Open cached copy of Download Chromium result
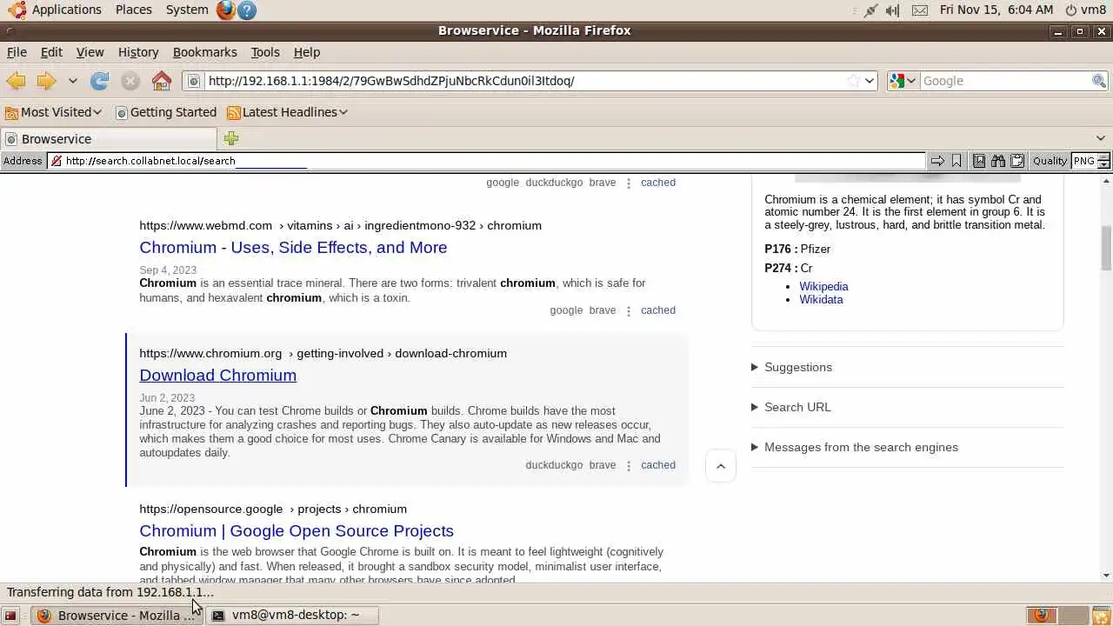The width and height of the screenshot is (1113, 626). click(658, 465)
